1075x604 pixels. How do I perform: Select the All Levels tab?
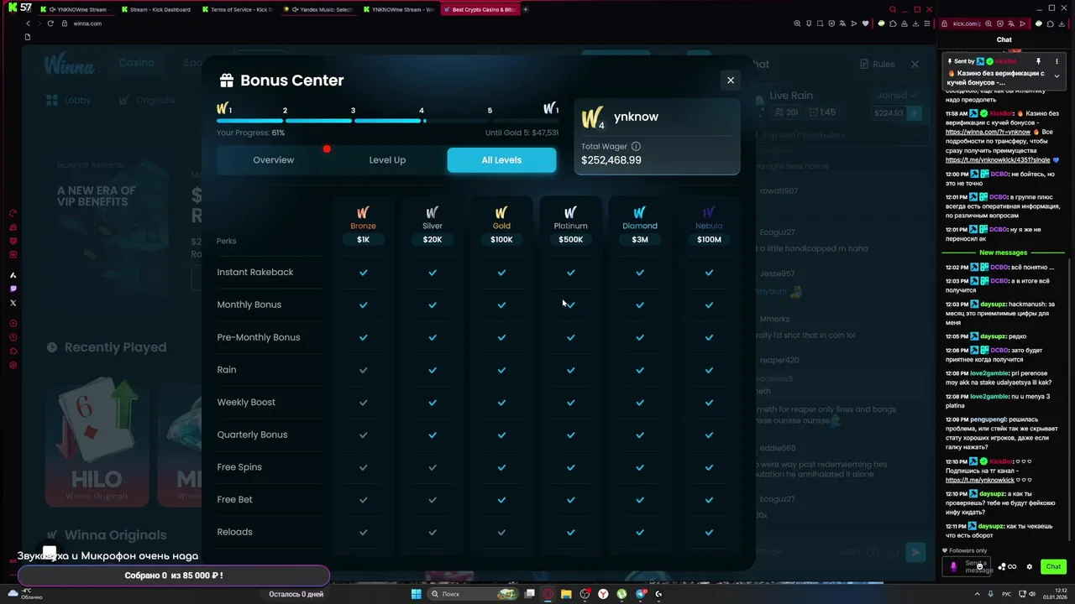[501, 160]
